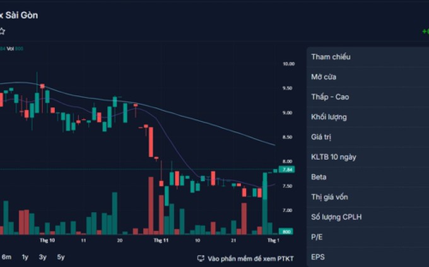Select the 5y time range
The height and width of the screenshot is (267, 429).
[x=61, y=257]
